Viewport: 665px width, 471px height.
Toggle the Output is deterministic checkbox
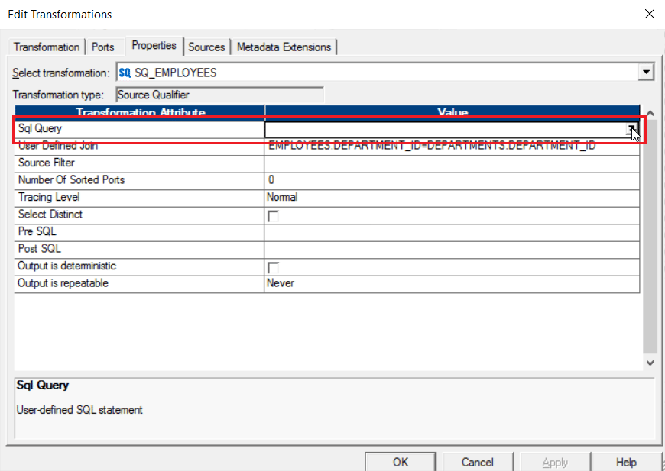coord(273,267)
